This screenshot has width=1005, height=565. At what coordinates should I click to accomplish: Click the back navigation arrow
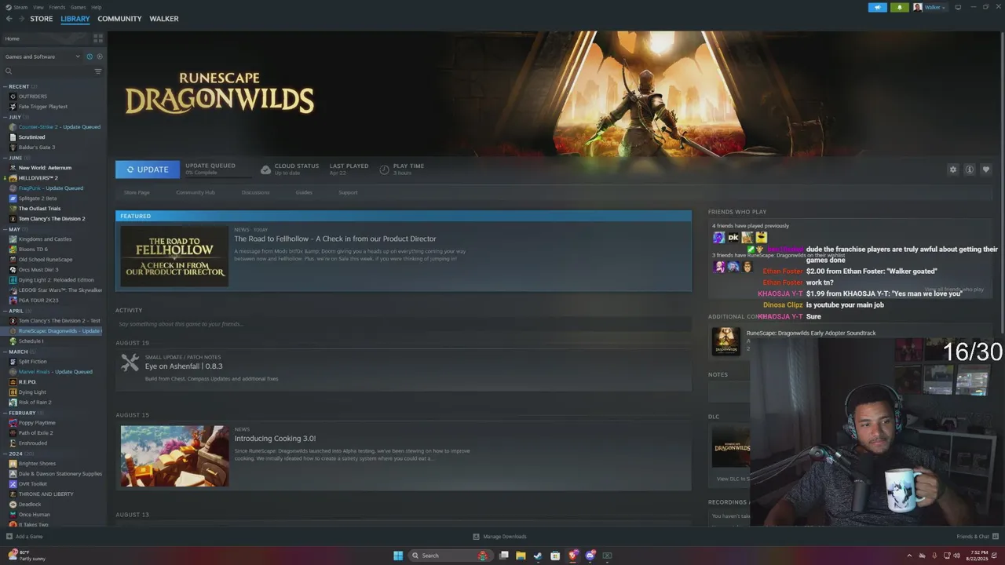point(9,19)
